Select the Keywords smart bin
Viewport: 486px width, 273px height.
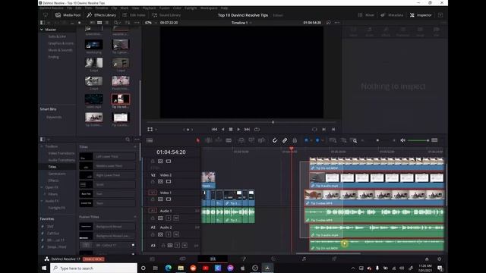[x=54, y=118]
